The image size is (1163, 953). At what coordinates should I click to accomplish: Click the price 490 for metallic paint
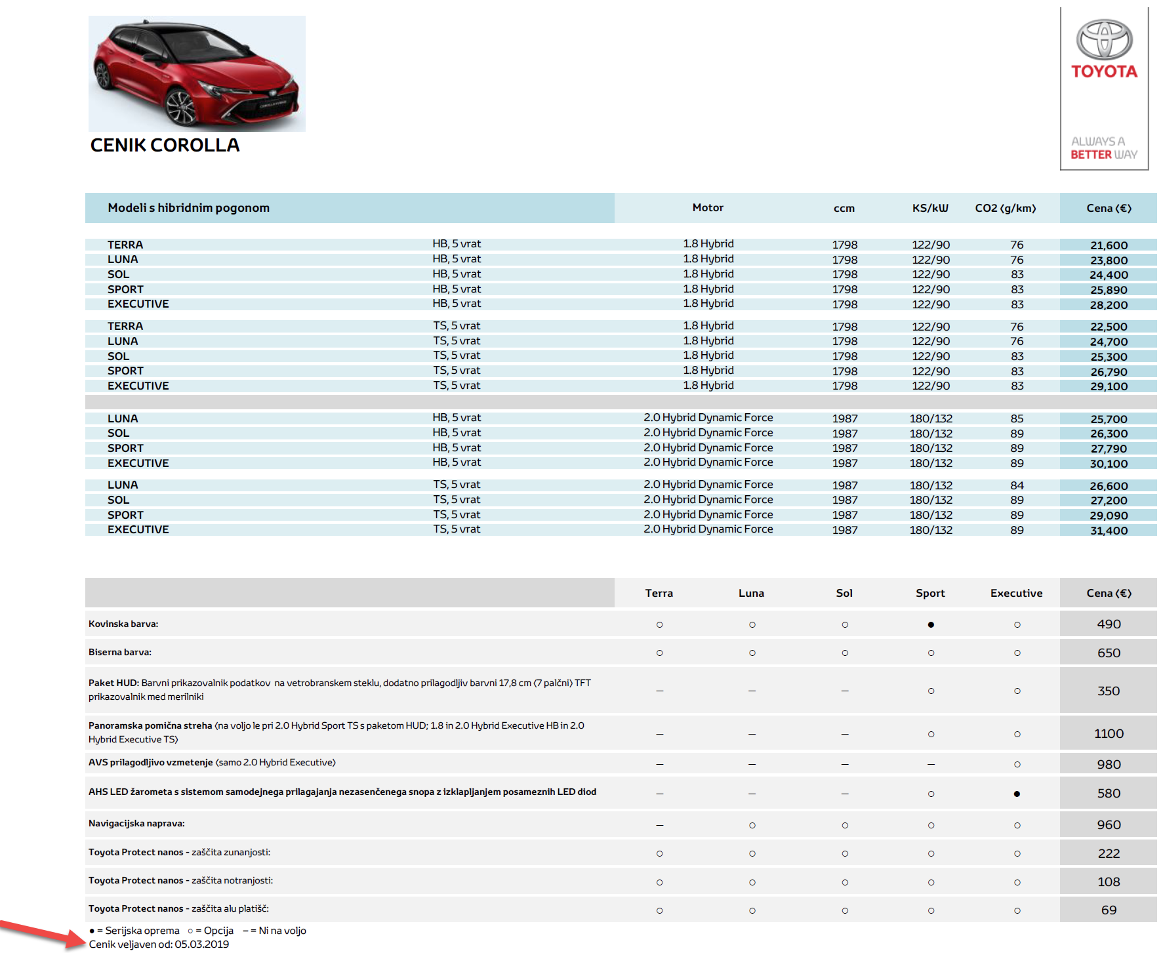(1109, 624)
